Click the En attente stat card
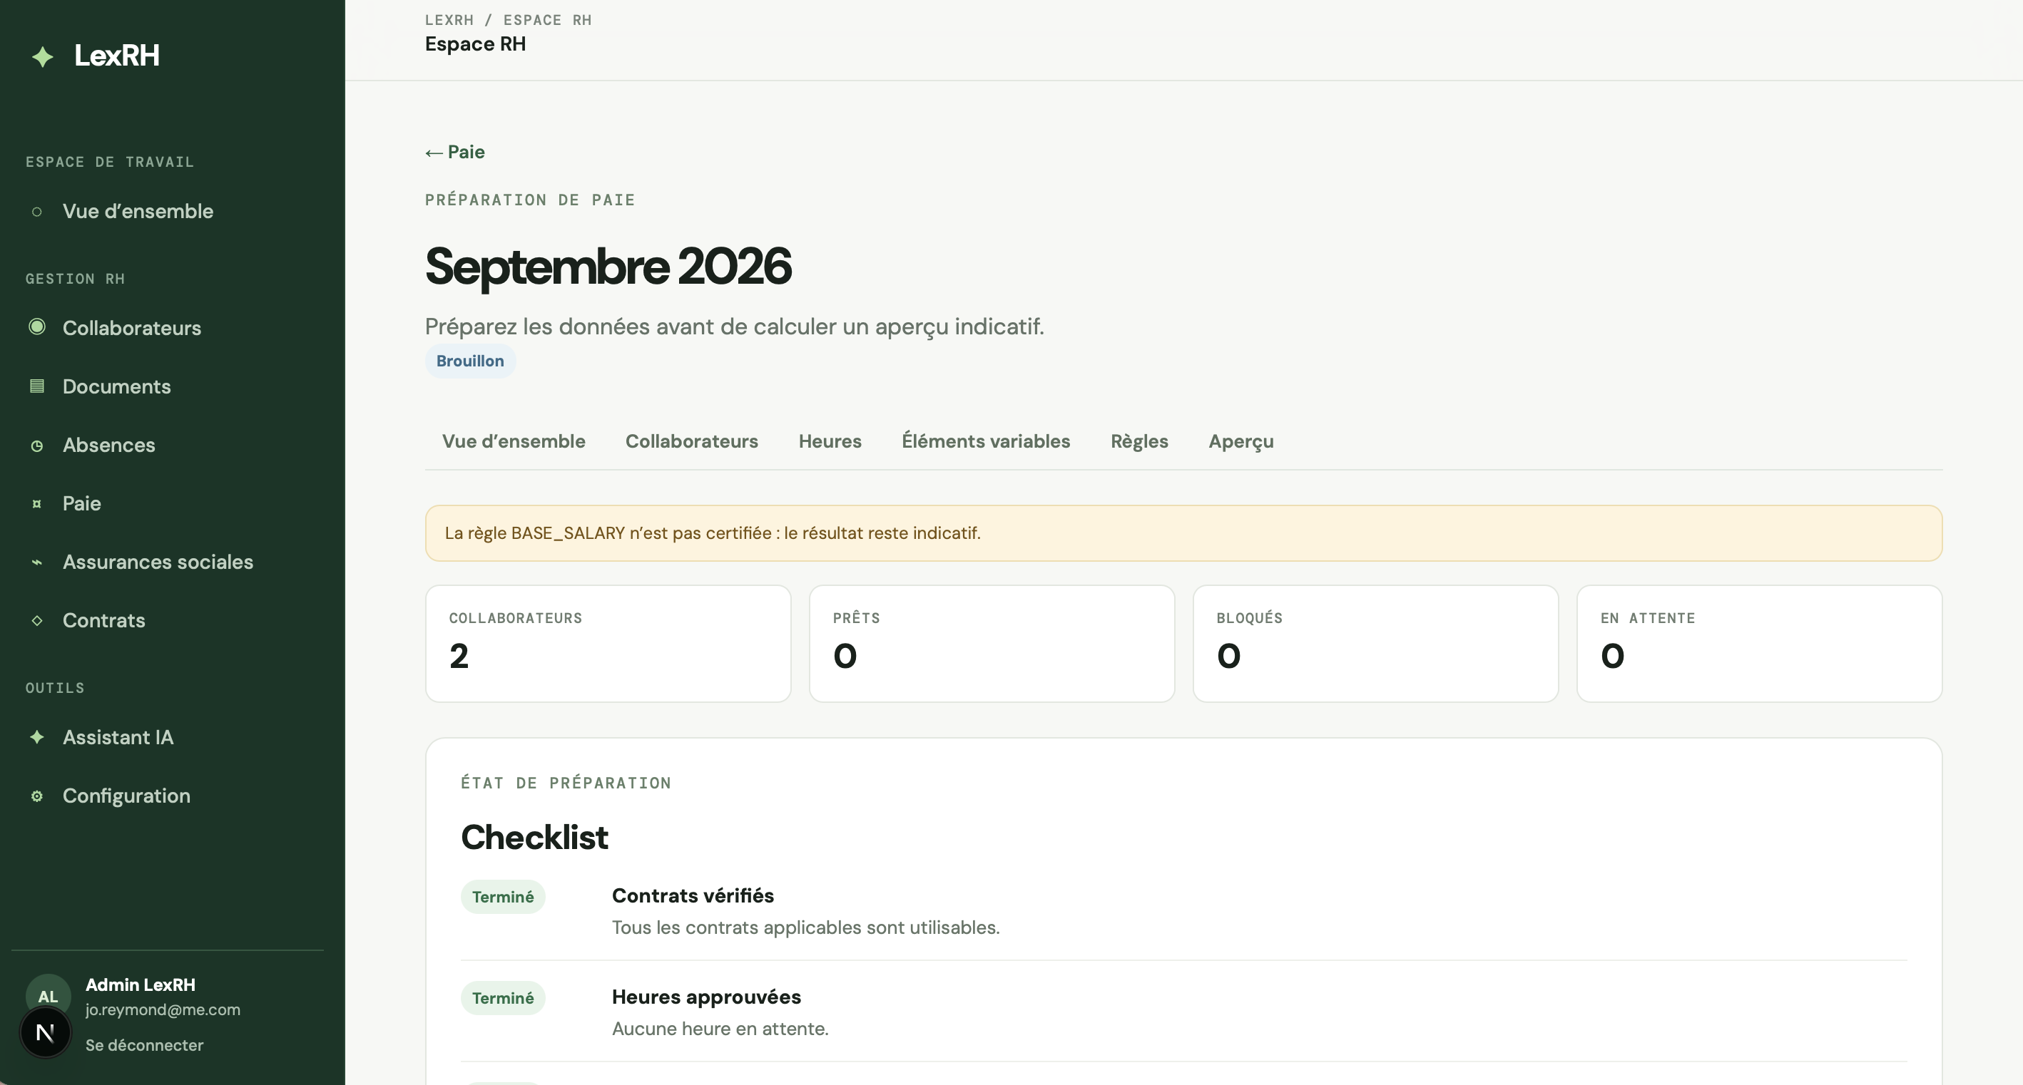The height and width of the screenshot is (1085, 2023). coord(1760,644)
